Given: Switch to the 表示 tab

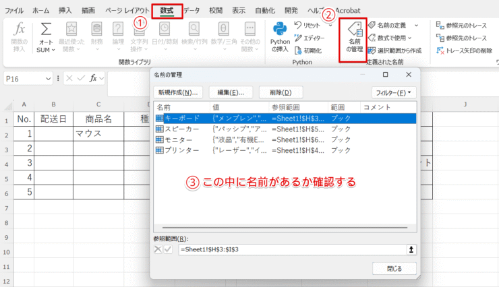Looking at the screenshot, I should click(x=239, y=11).
